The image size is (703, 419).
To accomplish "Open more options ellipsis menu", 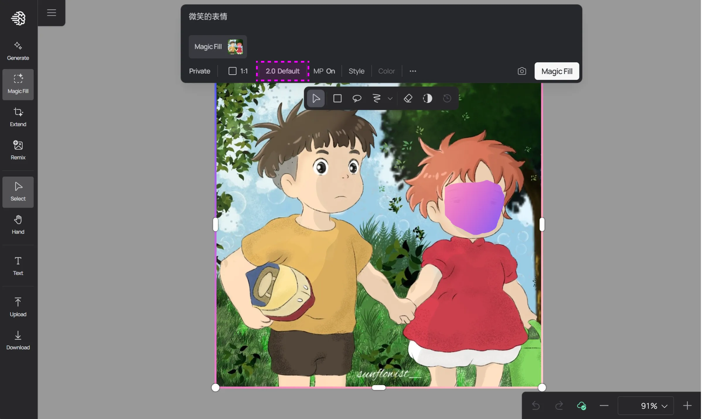I will click(413, 71).
